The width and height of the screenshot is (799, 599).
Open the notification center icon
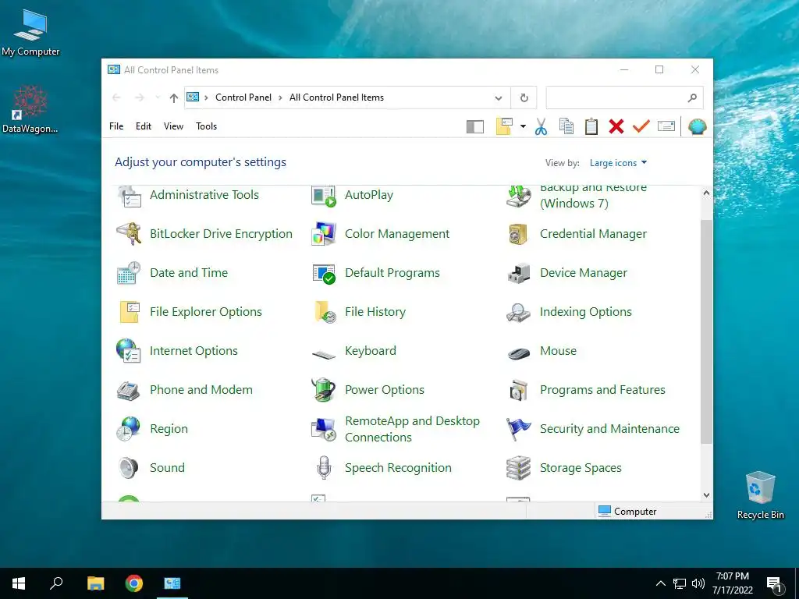tap(774, 583)
